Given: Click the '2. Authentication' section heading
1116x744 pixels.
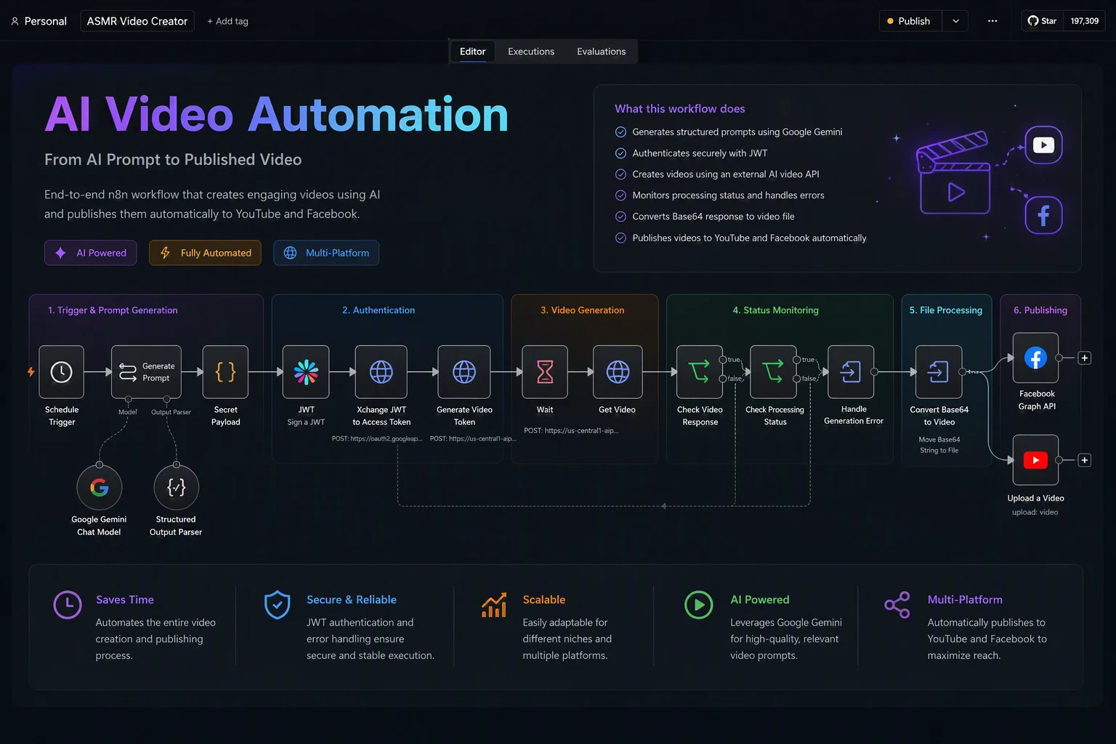Looking at the screenshot, I should coord(379,310).
